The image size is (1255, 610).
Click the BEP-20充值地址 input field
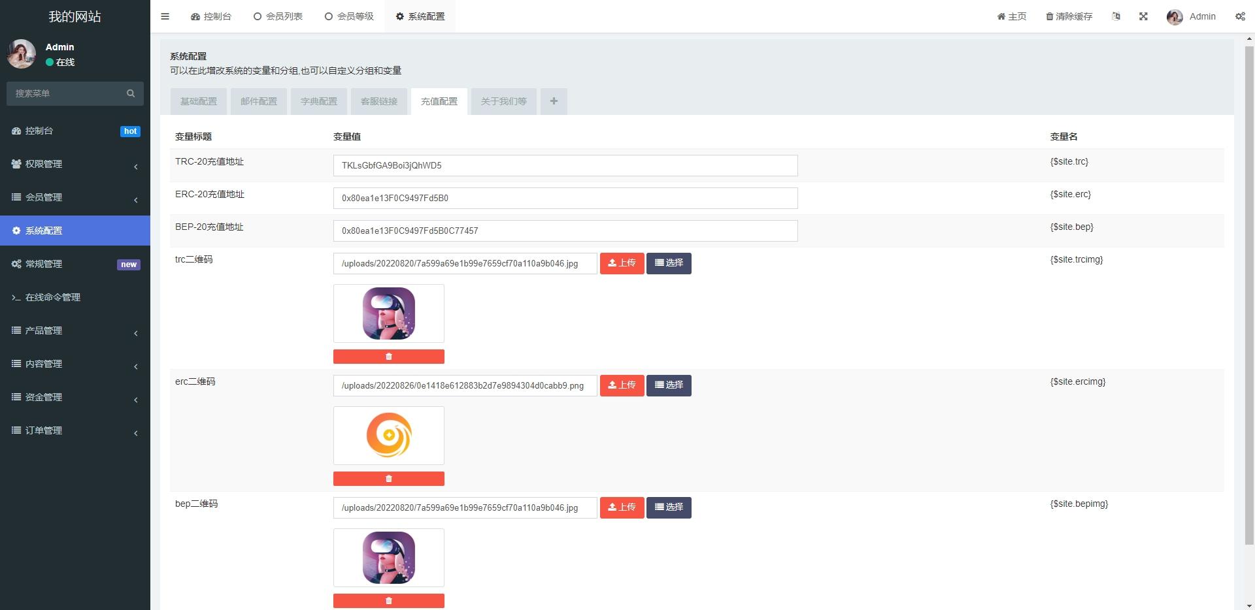565,231
